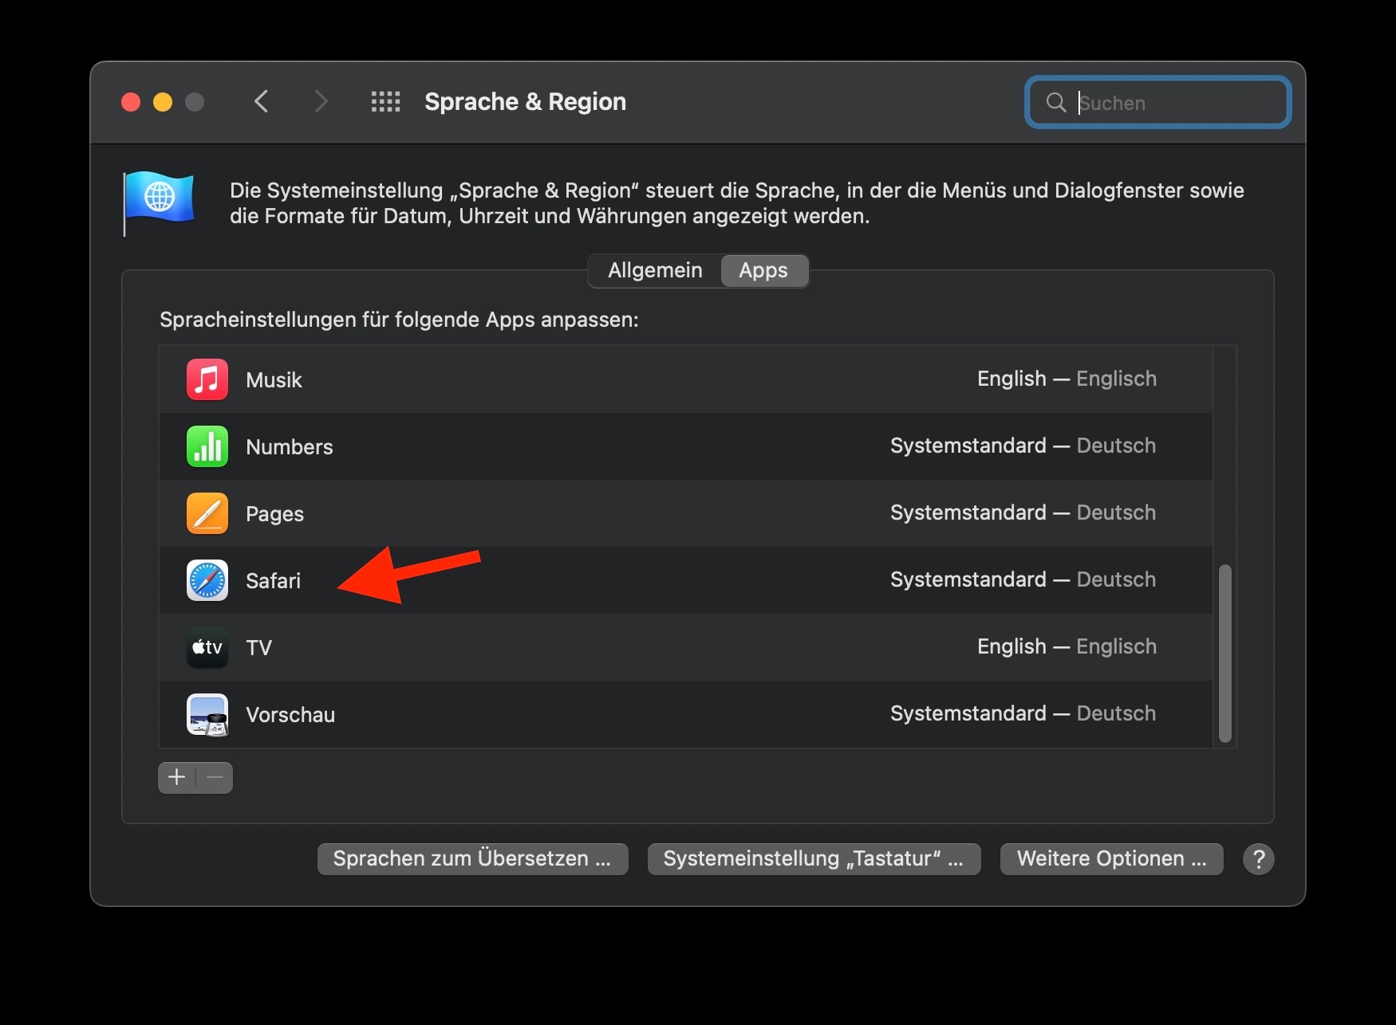Click the Pages app icon
This screenshot has width=1396, height=1025.
[207, 513]
